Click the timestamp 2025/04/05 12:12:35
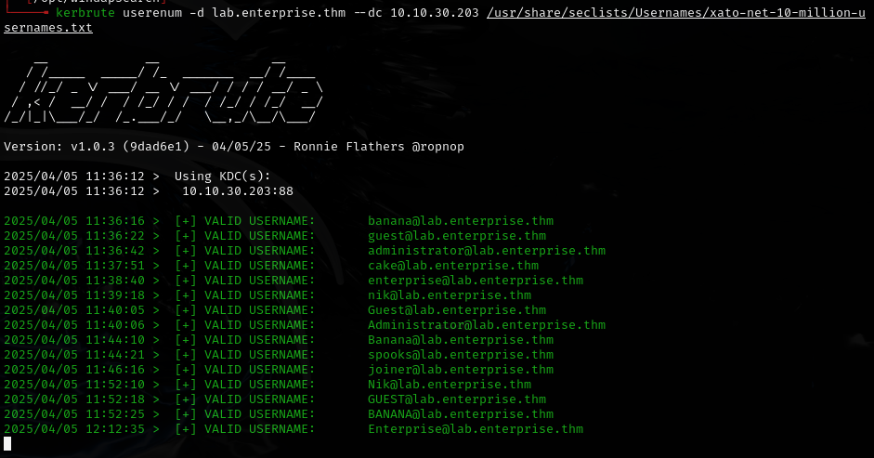Image resolution: width=874 pixels, height=458 pixels. tap(74, 429)
